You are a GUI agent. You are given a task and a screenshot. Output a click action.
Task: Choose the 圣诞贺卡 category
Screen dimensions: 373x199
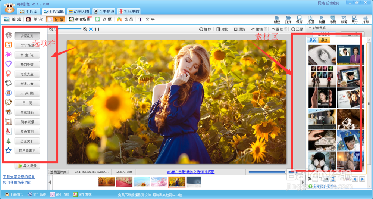[x=27, y=141]
